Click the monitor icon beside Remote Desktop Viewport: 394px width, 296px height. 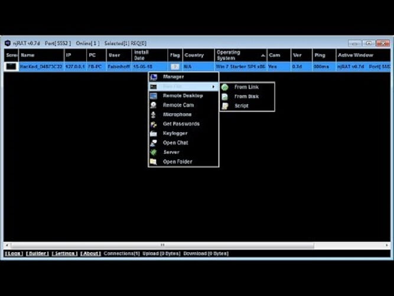(153, 96)
